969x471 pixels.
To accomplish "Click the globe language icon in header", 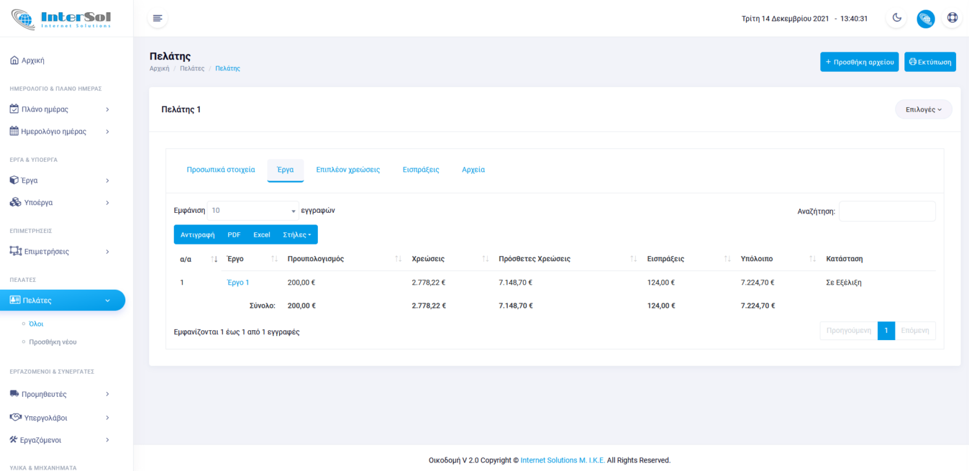I will [925, 19].
